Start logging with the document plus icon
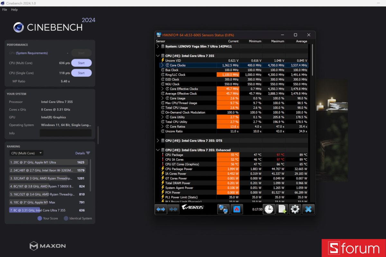 (282, 209)
